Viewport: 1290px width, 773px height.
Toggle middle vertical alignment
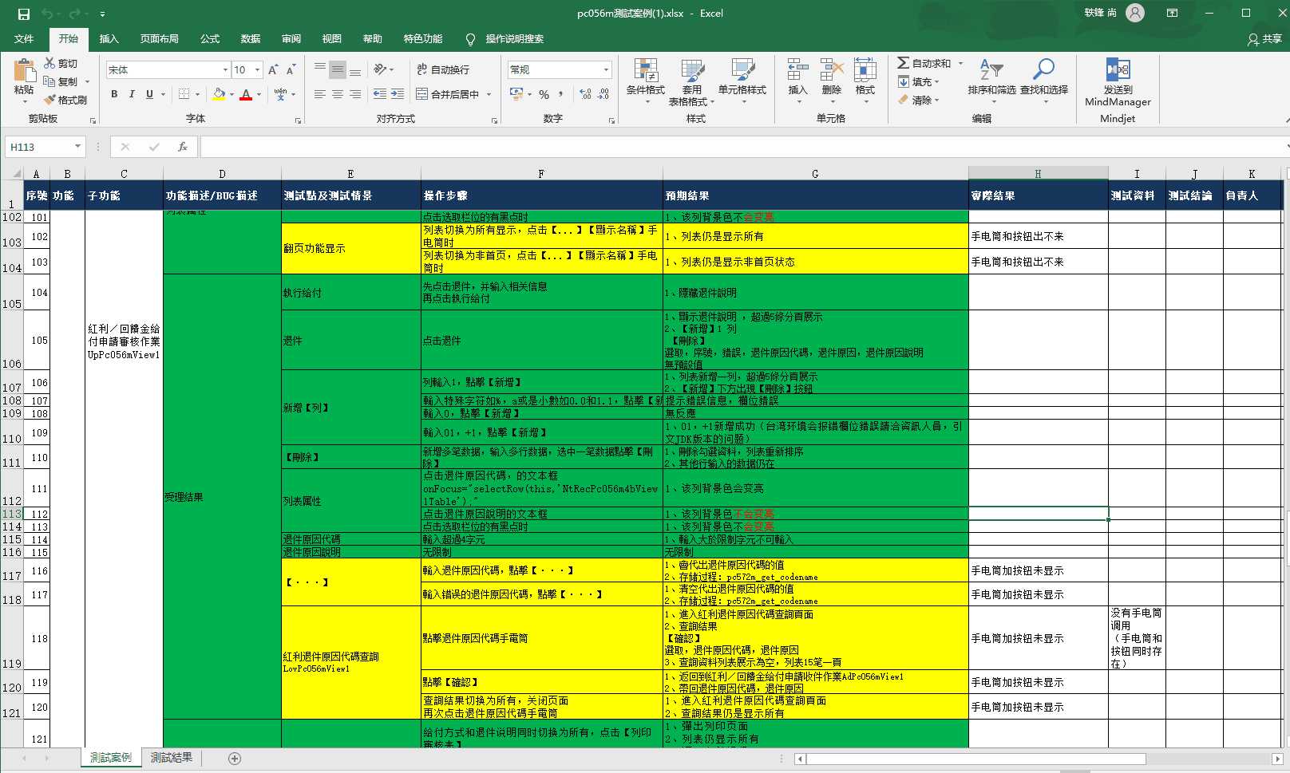338,70
